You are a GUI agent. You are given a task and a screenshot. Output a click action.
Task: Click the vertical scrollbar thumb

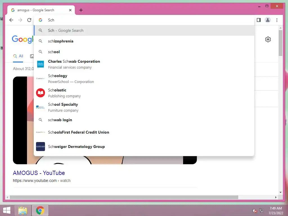click(x=280, y=43)
